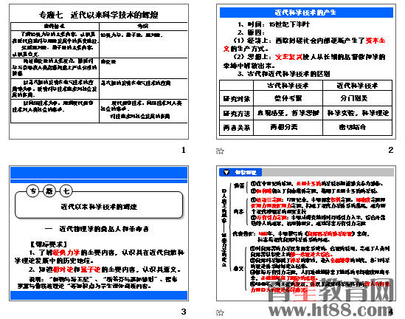Click the 研究对象 table cell on slide 2

click(236, 98)
